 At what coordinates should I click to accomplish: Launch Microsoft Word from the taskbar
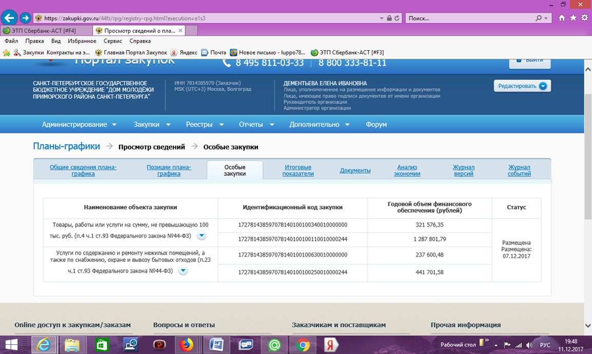(216, 345)
